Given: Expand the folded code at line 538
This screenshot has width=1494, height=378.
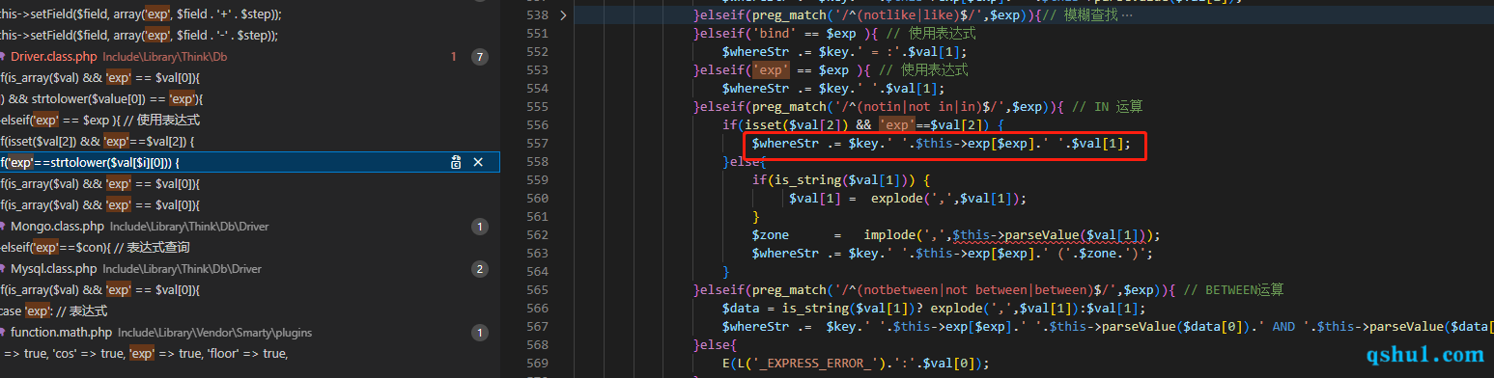Looking at the screenshot, I should click(564, 15).
